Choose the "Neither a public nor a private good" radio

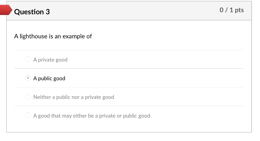[28, 97]
